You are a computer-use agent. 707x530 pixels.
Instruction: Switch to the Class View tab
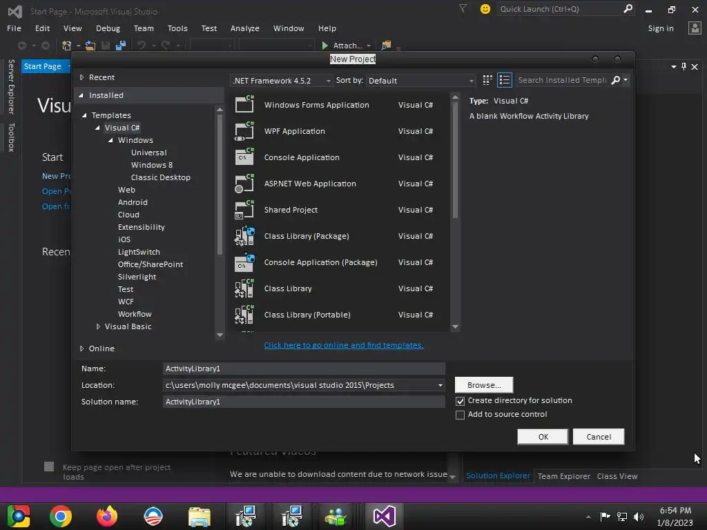[617, 476]
